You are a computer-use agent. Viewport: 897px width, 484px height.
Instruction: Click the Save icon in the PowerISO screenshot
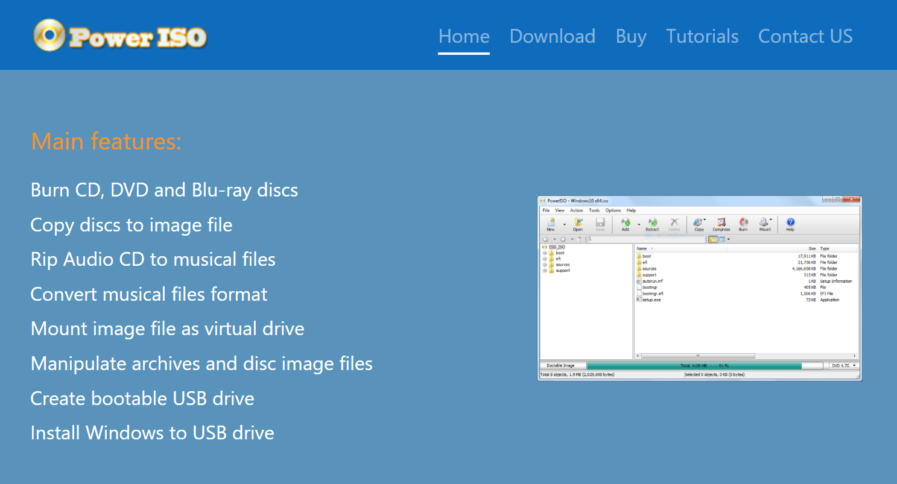(x=600, y=224)
